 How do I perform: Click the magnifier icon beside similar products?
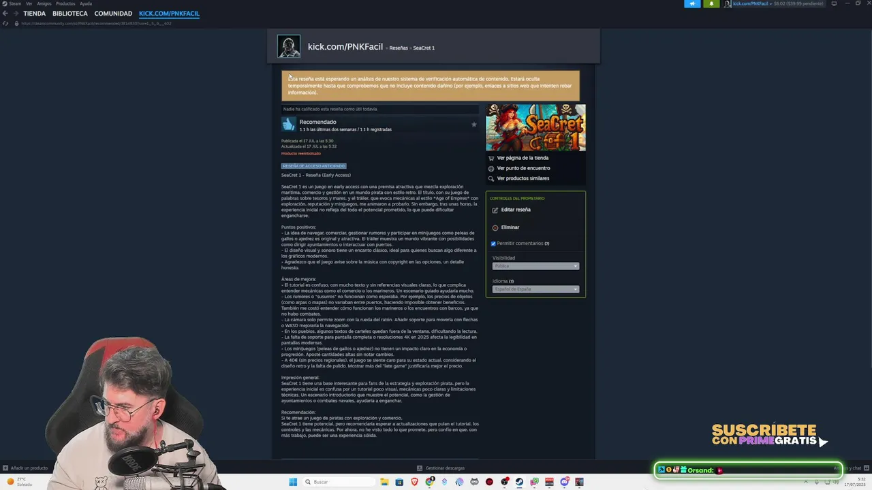[x=491, y=178]
